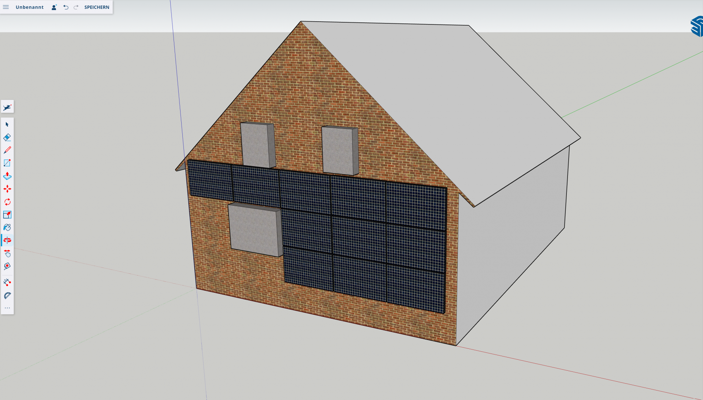Expand more tools with three dots
This screenshot has height=400, width=703.
(7, 308)
